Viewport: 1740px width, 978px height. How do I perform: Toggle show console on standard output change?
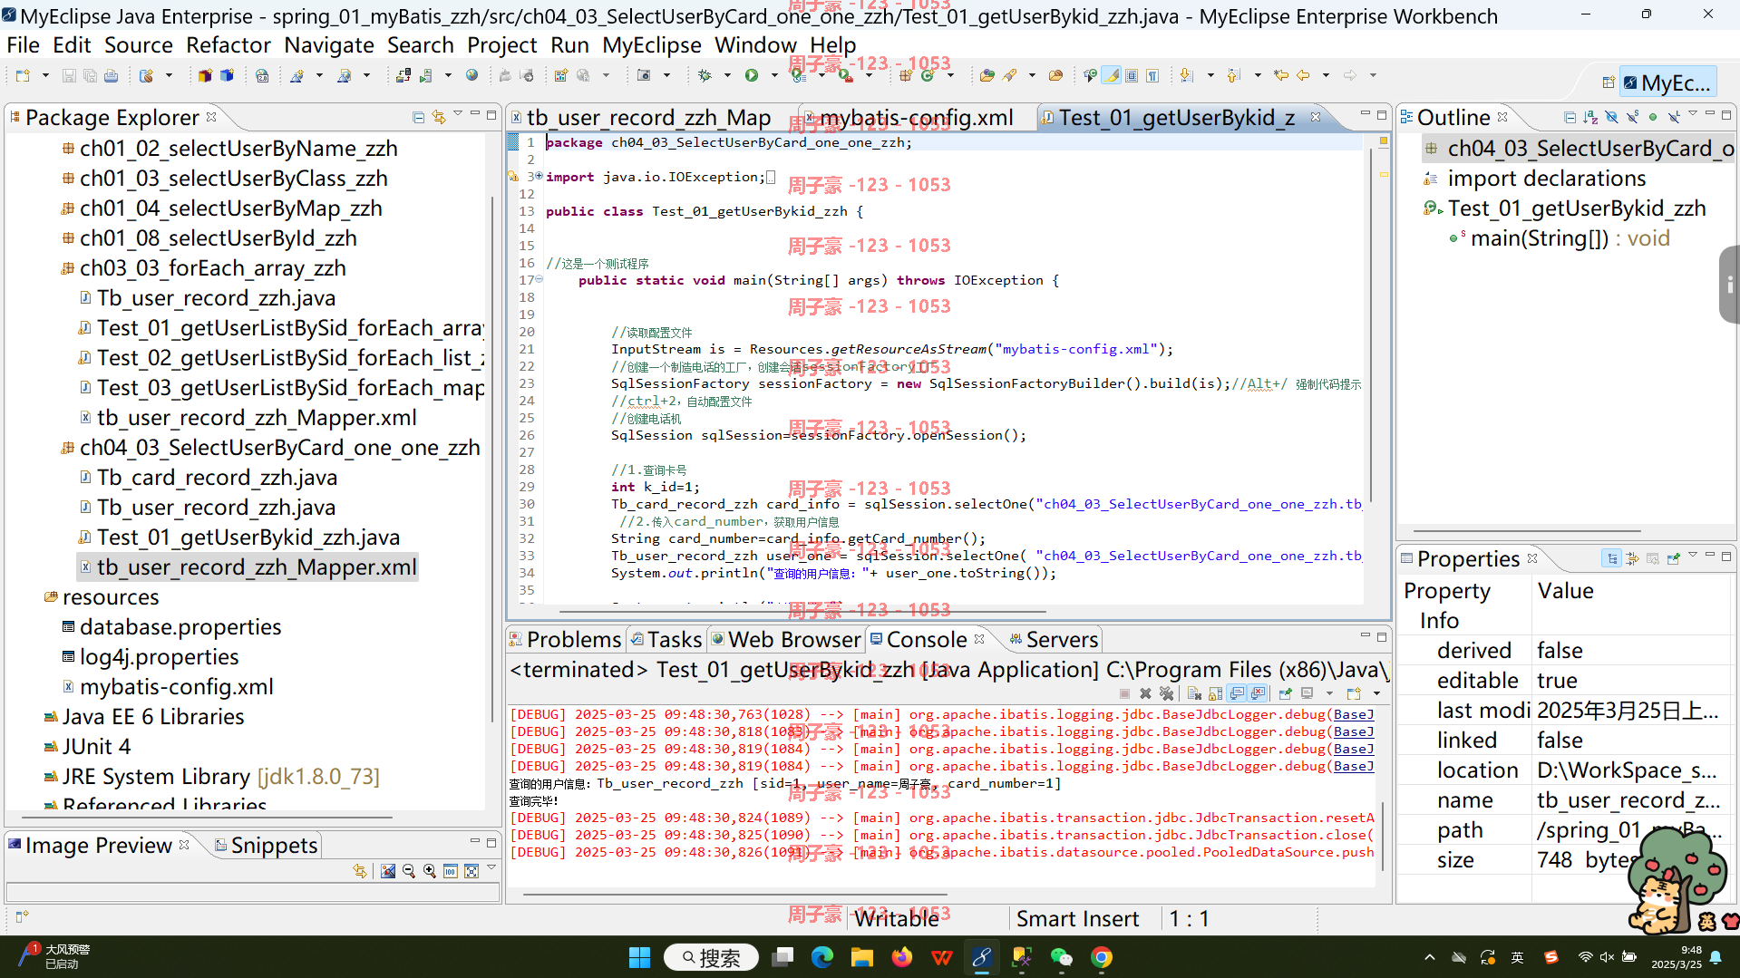pyautogui.click(x=1238, y=693)
